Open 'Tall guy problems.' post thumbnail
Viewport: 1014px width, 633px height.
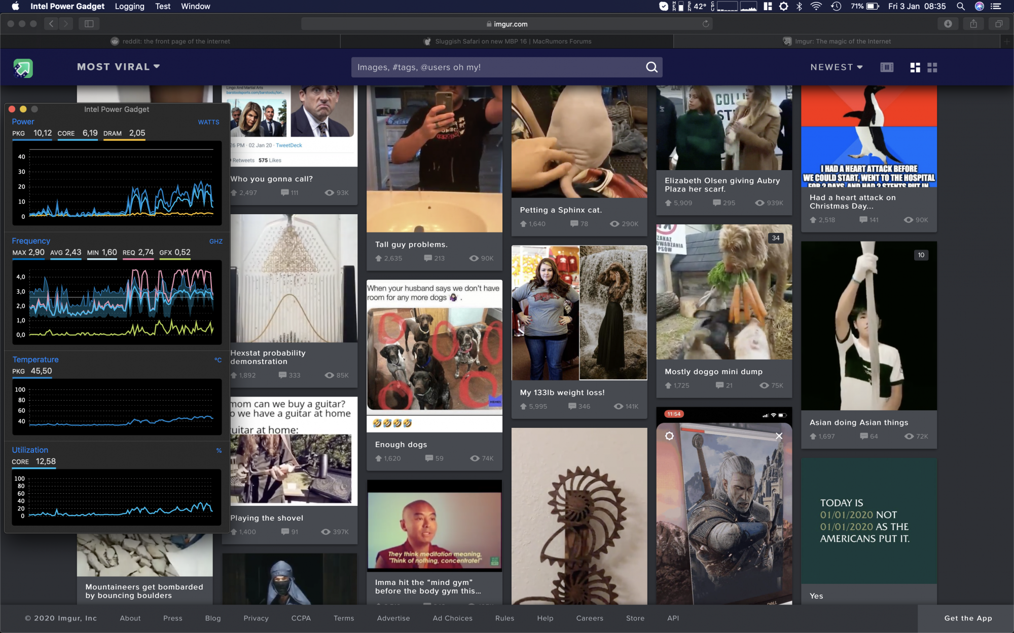434,159
